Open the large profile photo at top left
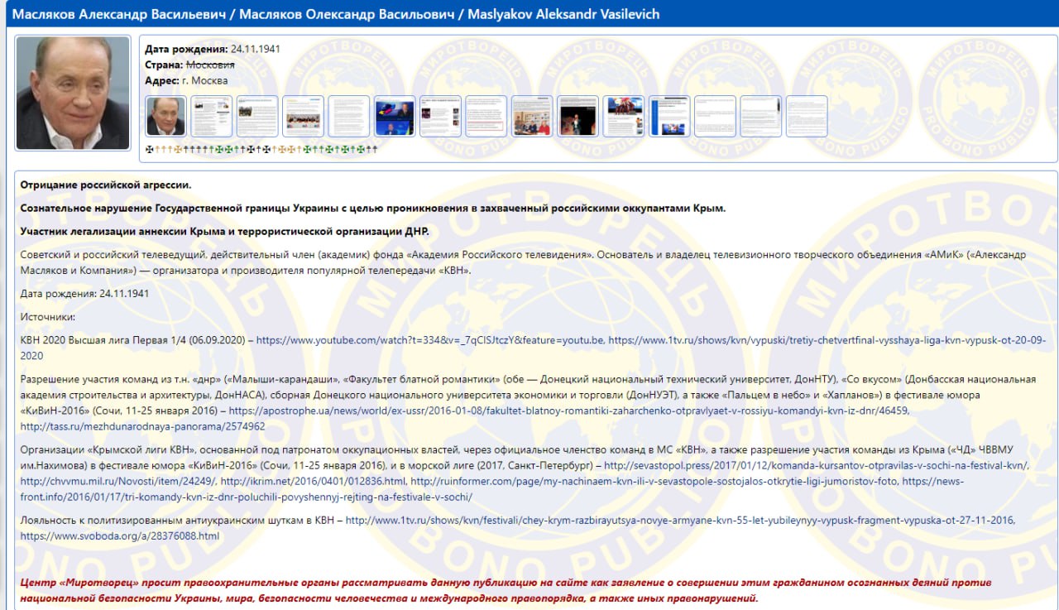Viewport: 1059px width, 610px height. click(x=72, y=93)
